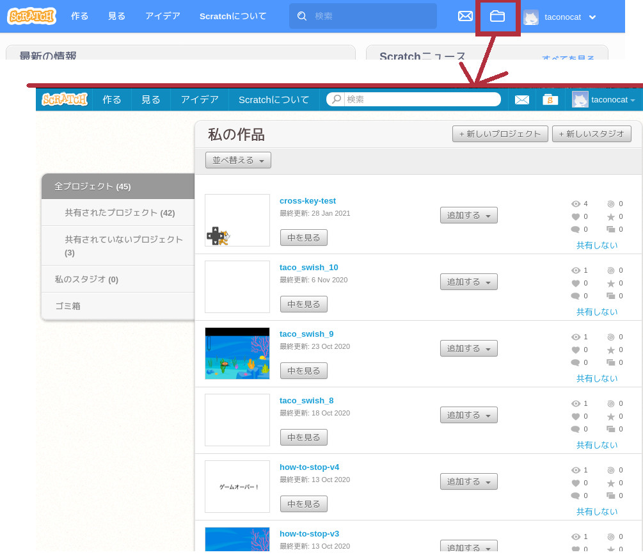Click the studios icon for taco_swish_9

pos(611,362)
